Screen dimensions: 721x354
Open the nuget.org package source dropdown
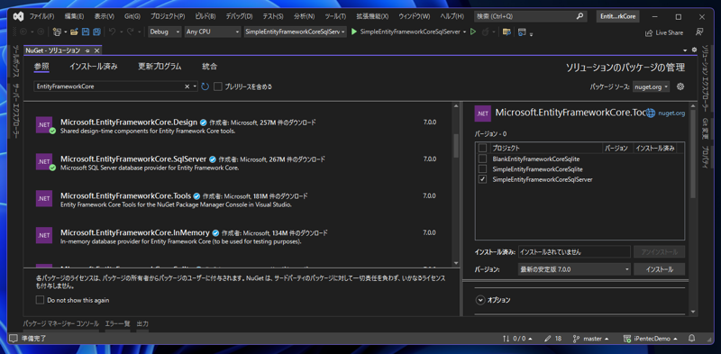[x=651, y=86]
